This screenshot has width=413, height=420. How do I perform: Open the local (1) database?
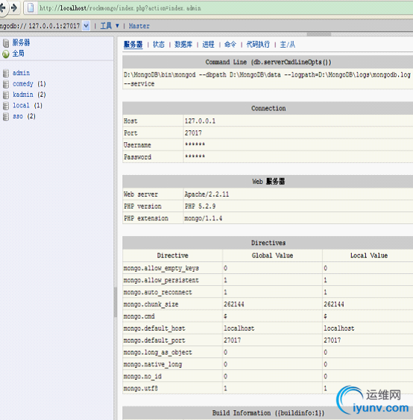tap(28, 106)
